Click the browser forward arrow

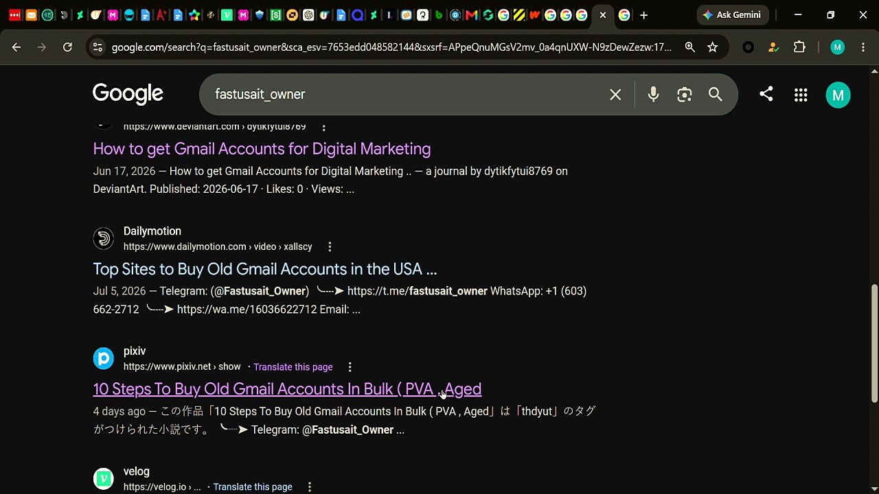click(x=42, y=47)
